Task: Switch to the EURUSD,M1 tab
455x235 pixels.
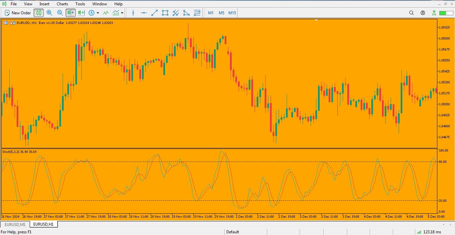Action: [15, 224]
